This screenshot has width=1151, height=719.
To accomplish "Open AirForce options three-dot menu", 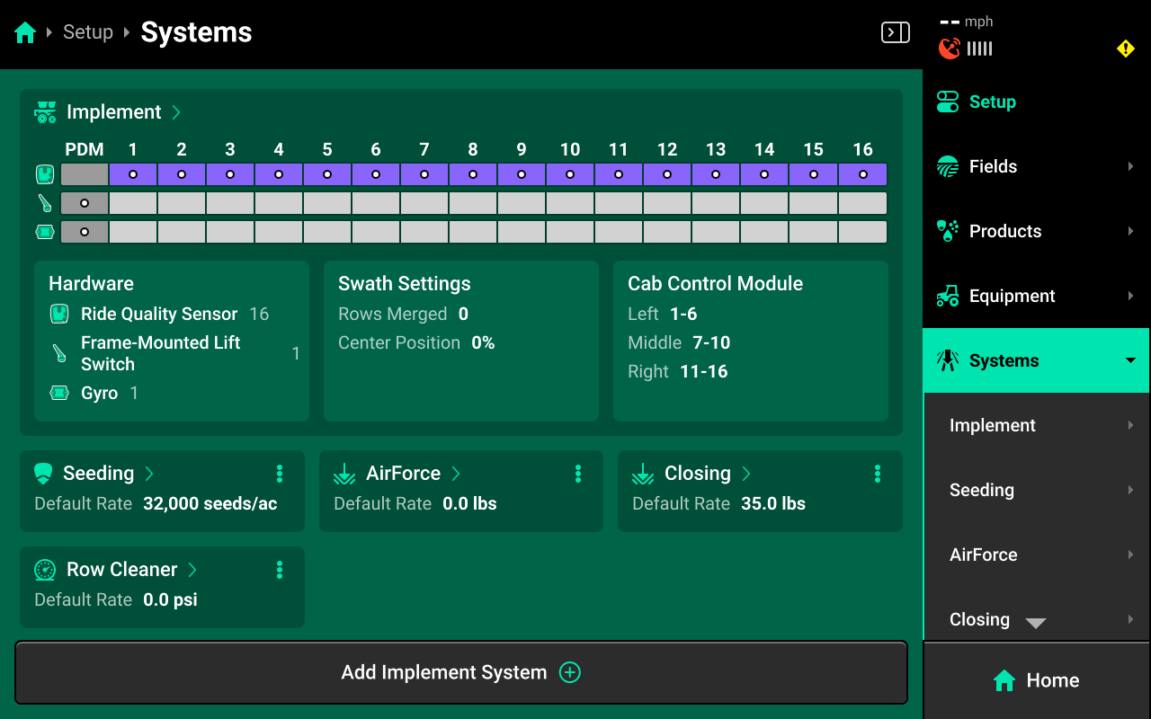I will click(578, 474).
